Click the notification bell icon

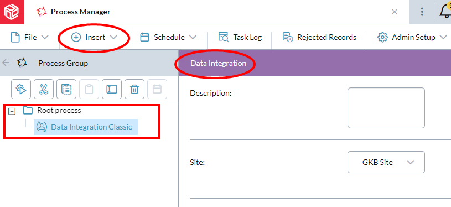[x=445, y=12]
